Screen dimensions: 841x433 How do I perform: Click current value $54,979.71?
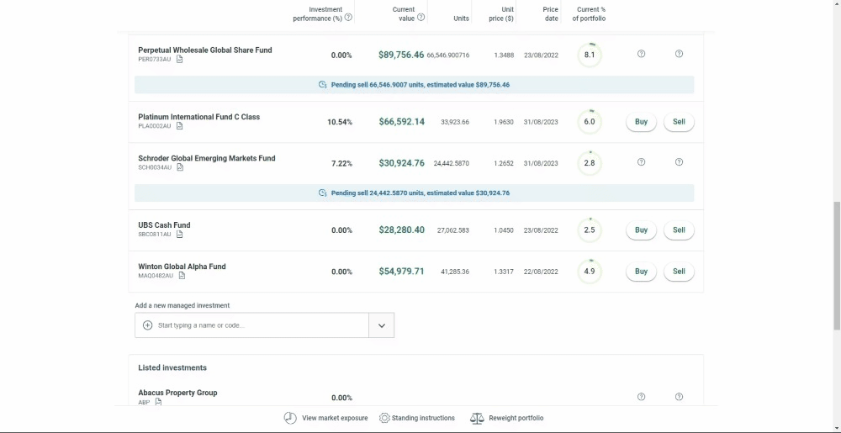401,272
